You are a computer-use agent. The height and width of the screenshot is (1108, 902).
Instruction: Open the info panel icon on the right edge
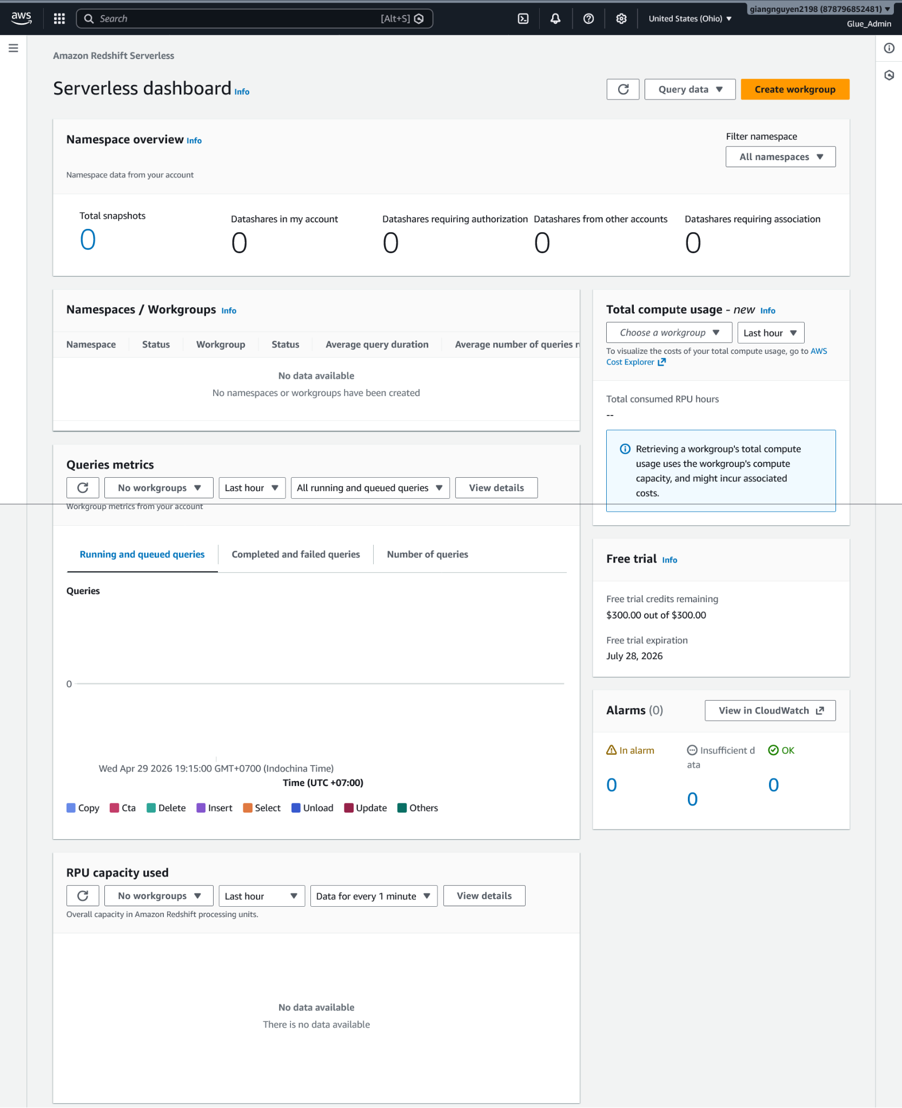889,48
